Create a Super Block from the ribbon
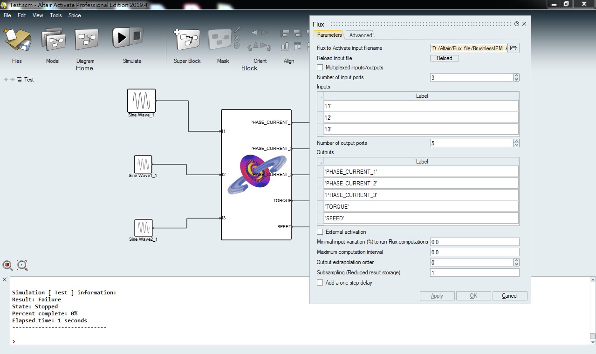 coord(186,40)
